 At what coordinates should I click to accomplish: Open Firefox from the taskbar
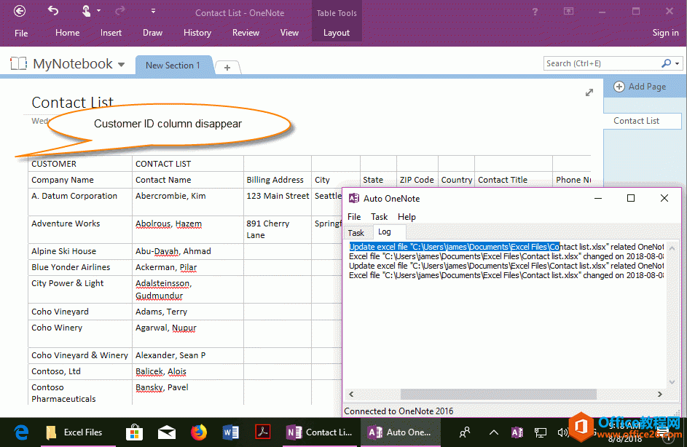pos(199,432)
